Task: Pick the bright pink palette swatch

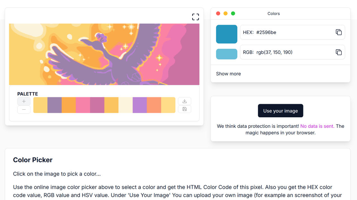Action: tap(83, 105)
